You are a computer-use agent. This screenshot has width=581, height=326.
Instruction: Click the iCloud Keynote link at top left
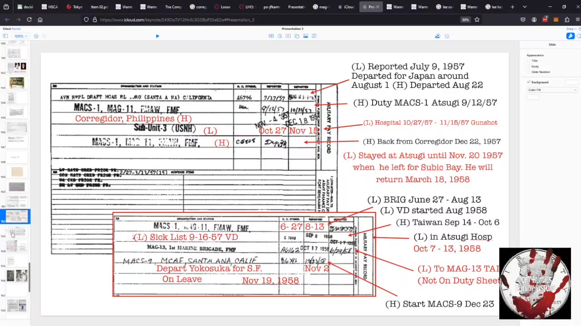coord(12,29)
